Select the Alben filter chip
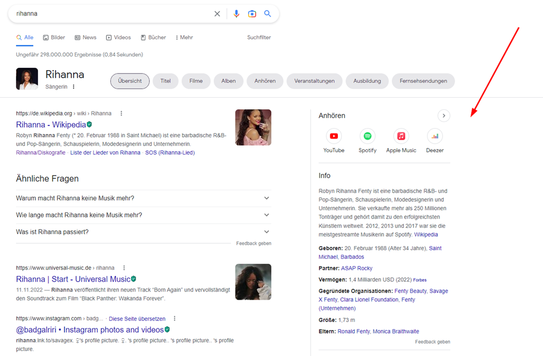The width and height of the screenshot is (543, 356). (x=228, y=81)
